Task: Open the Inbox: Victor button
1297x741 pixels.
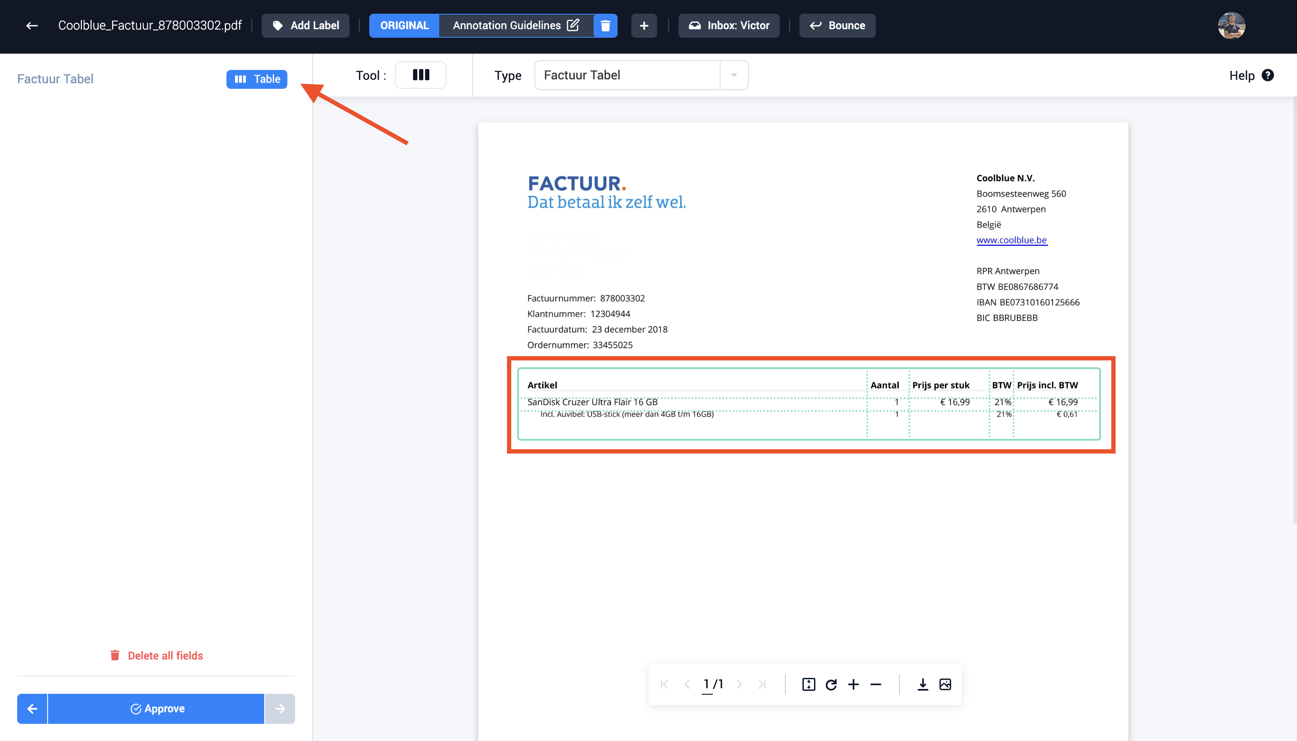Action: tap(729, 25)
